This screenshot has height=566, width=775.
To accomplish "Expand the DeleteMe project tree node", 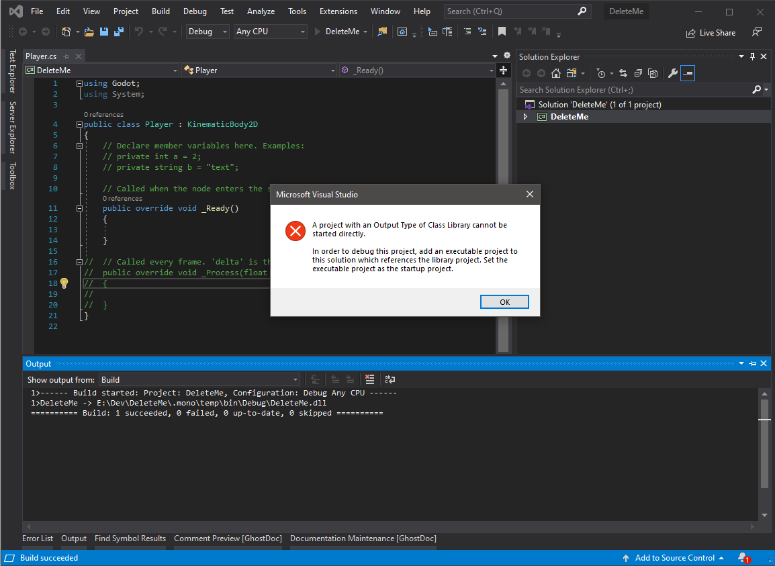I will coord(525,117).
